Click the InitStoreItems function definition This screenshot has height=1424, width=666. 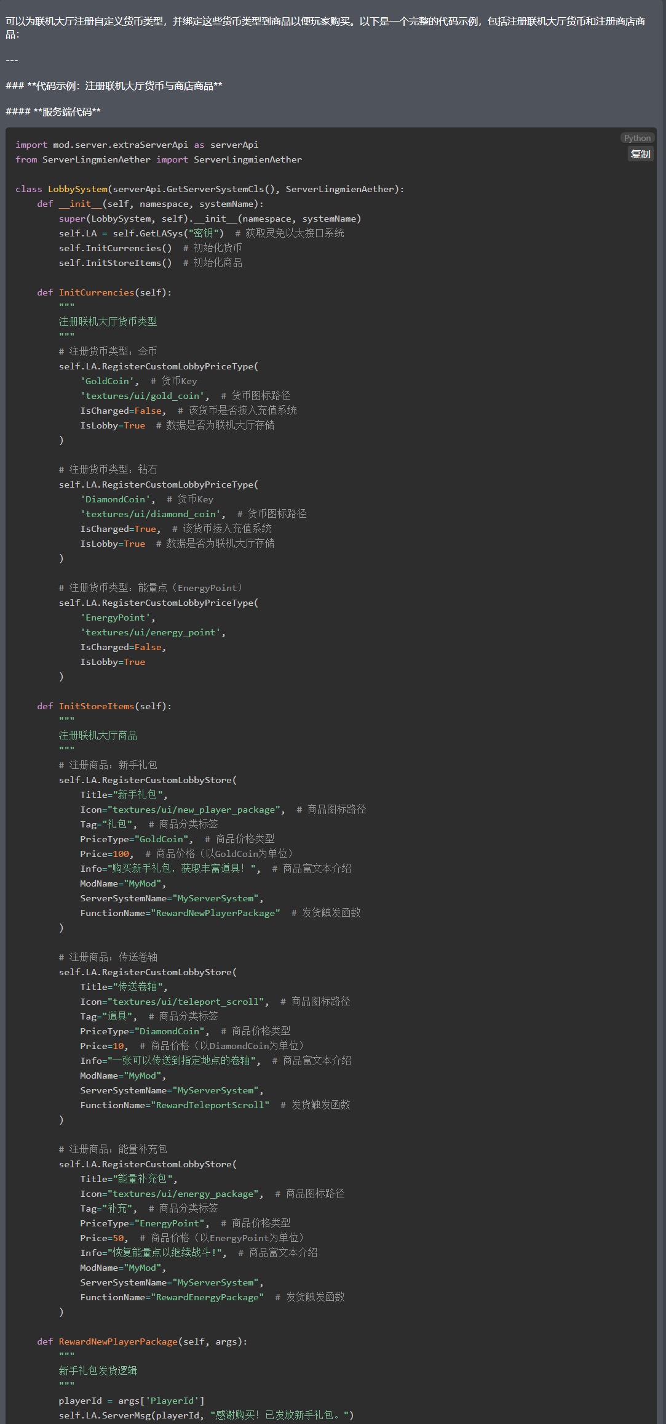coord(96,706)
